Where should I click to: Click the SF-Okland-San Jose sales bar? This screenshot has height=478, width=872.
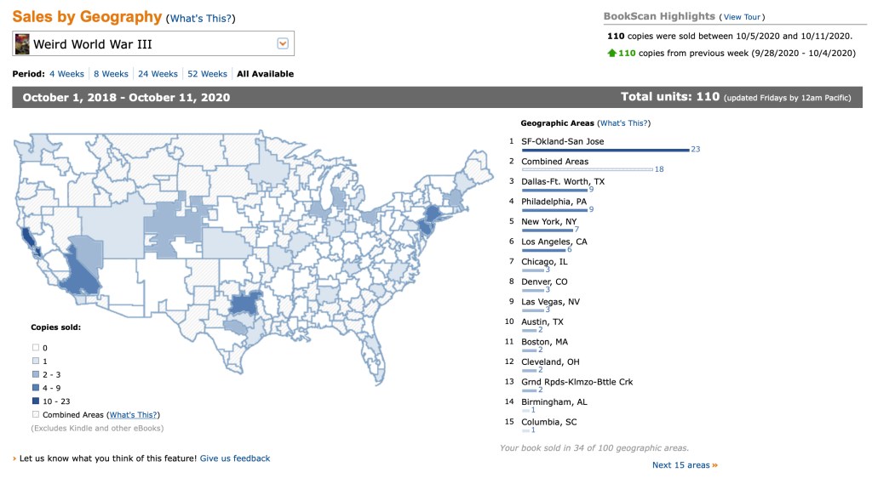coord(605,150)
